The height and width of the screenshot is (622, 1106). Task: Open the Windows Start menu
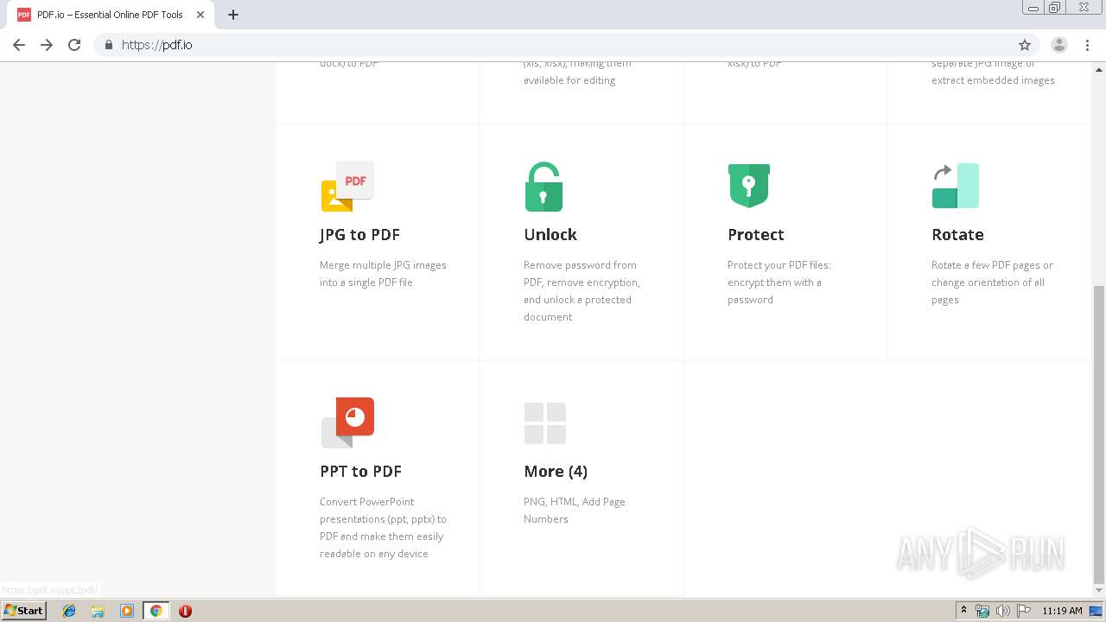tap(23, 611)
